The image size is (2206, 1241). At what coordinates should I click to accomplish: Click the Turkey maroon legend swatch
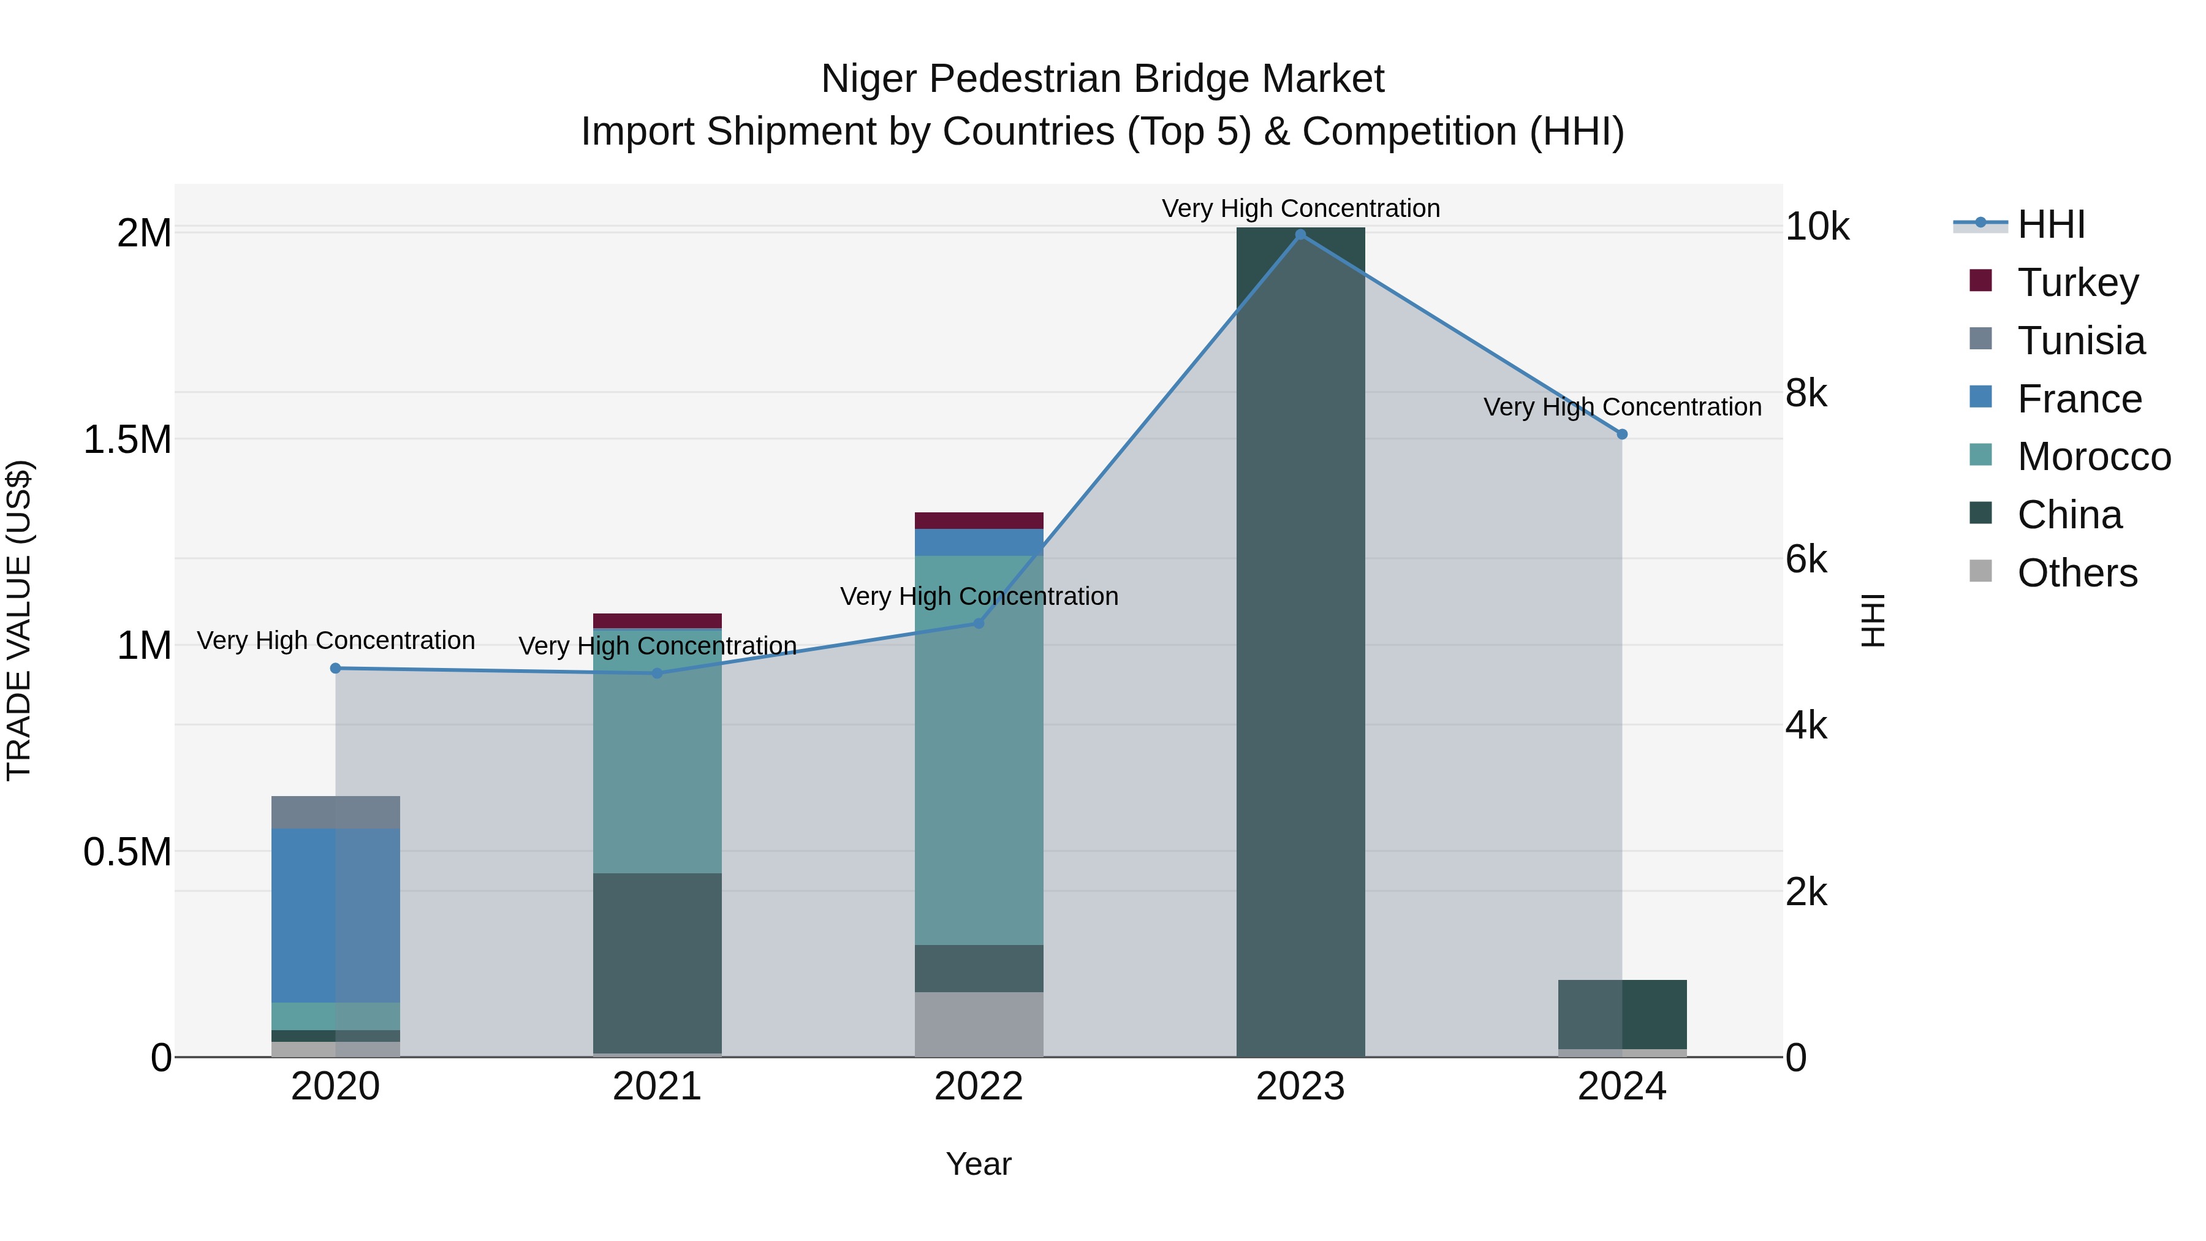coord(1980,280)
